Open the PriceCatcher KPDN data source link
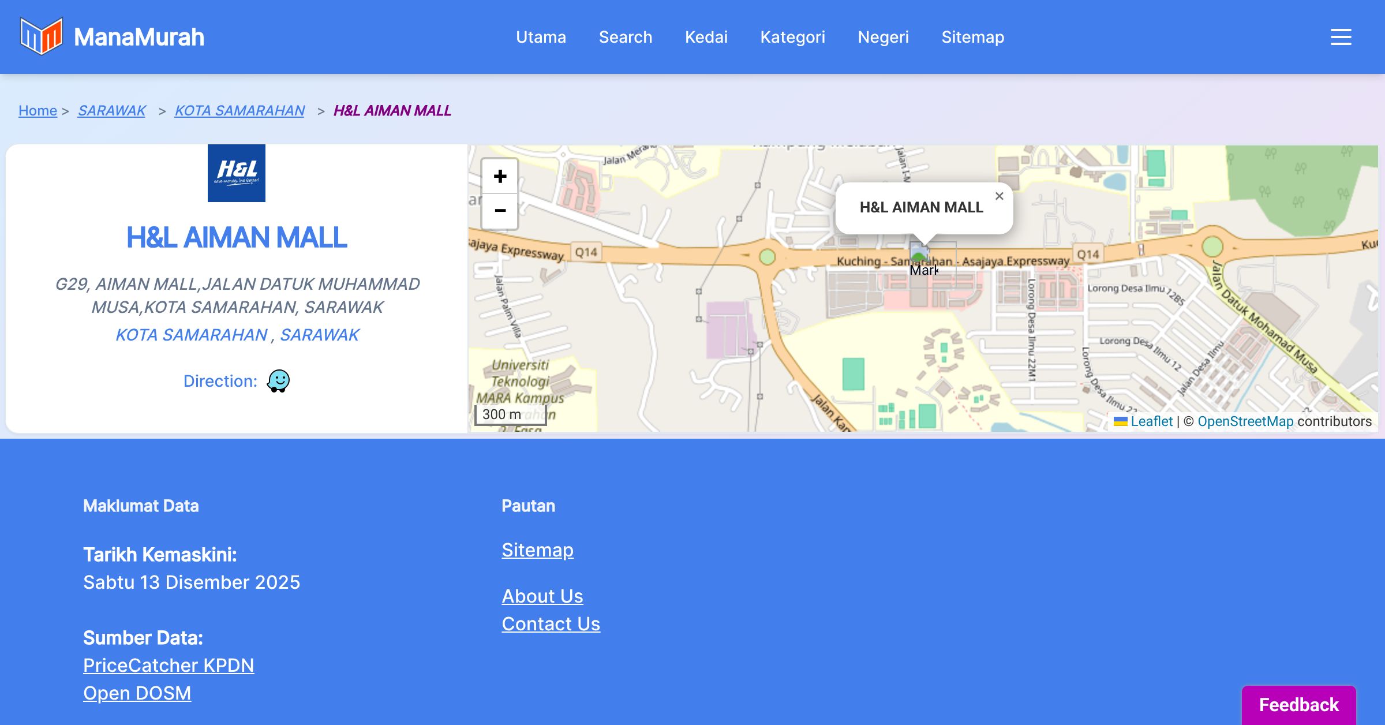Image resolution: width=1385 pixels, height=725 pixels. (x=169, y=665)
